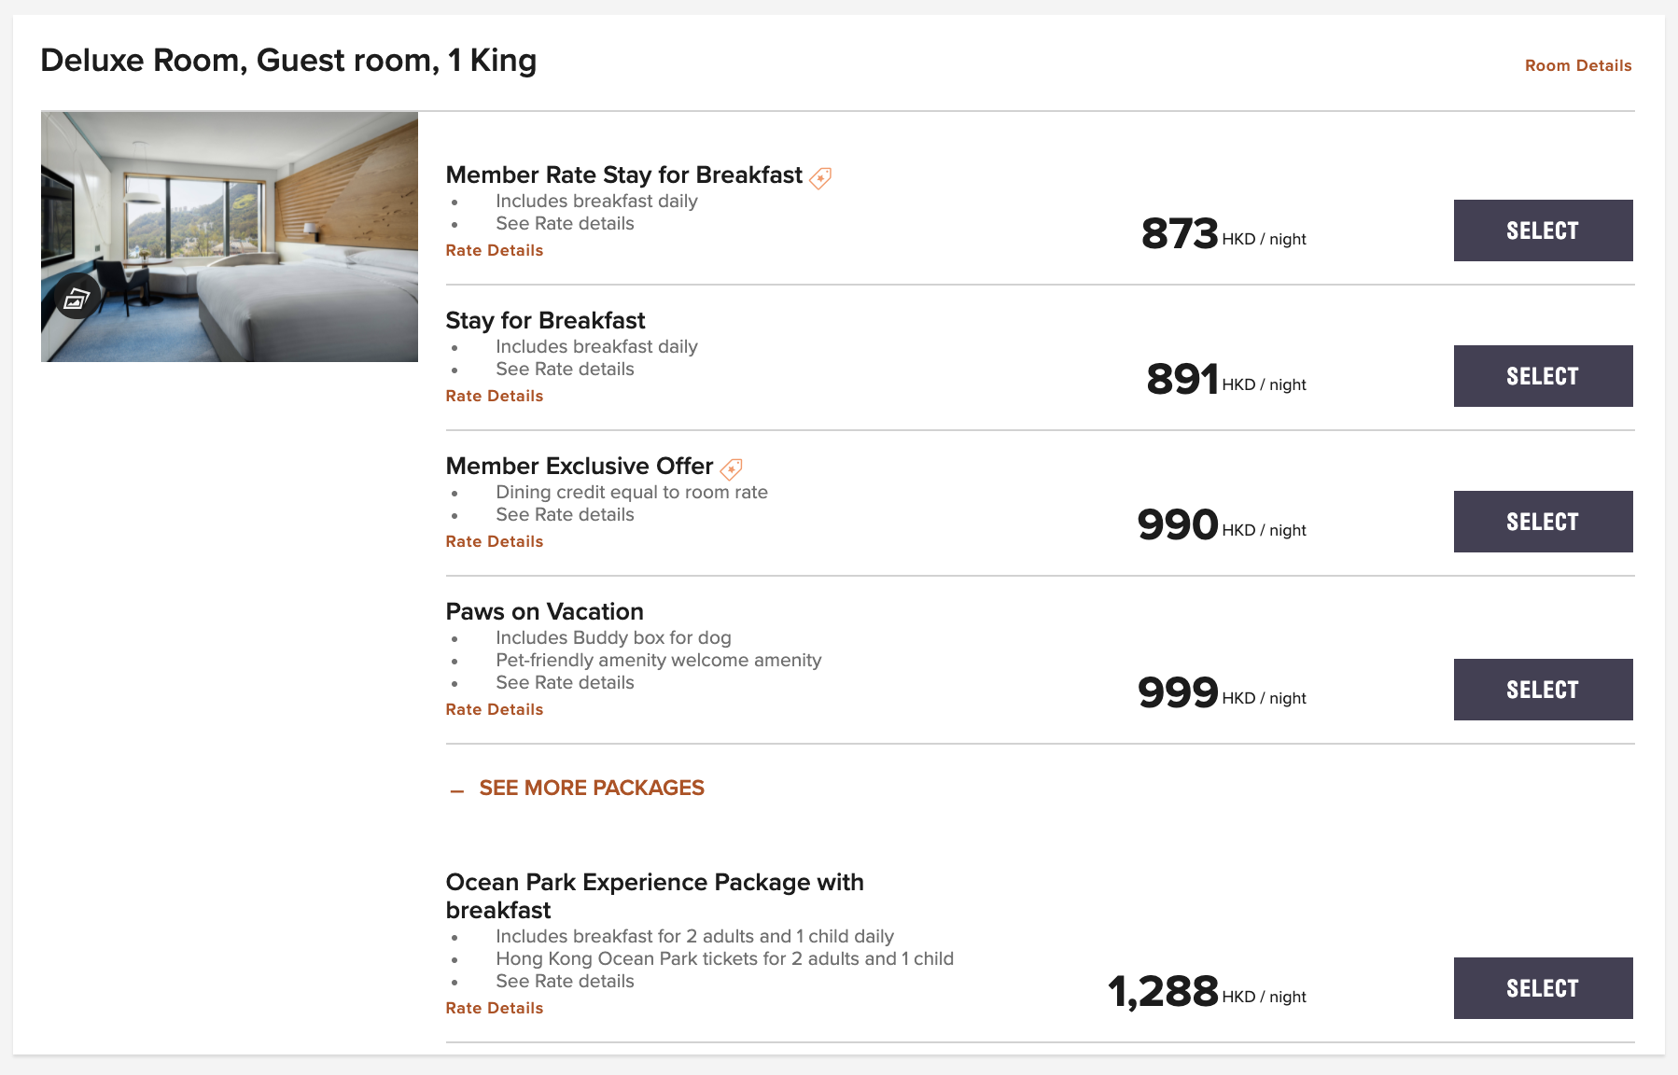View Rate Details for Member Rate Stay for Breakfast
This screenshot has width=1678, height=1075.
pyautogui.click(x=494, y=250)
